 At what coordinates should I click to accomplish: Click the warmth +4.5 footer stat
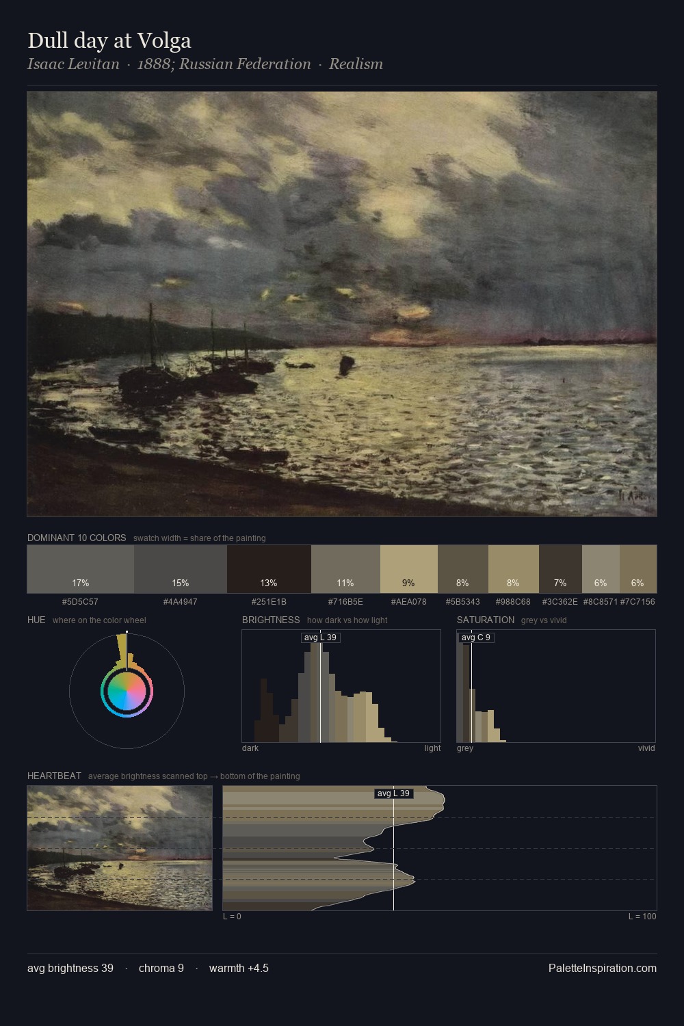[239, 968]
